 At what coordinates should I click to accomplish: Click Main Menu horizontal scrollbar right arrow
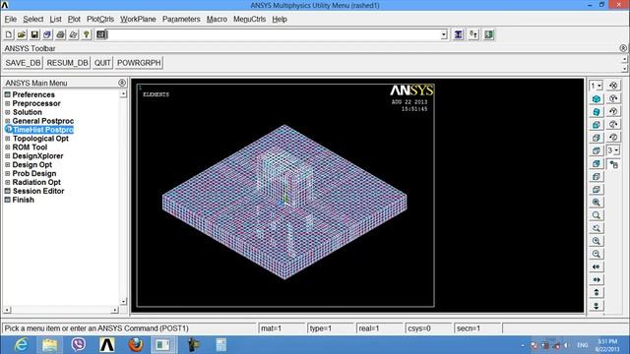click(x=115, y=311)
